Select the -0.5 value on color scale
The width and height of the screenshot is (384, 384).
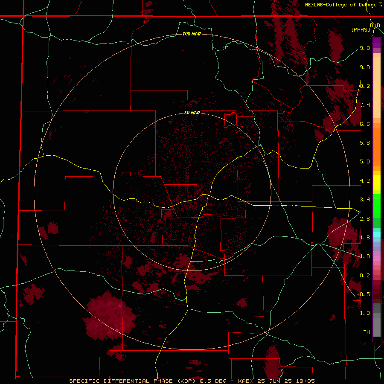tap(363, 294)
